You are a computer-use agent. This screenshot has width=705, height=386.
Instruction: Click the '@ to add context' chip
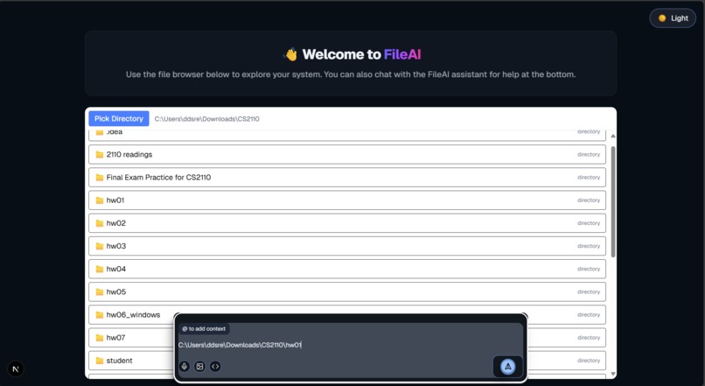click(204, 329)
